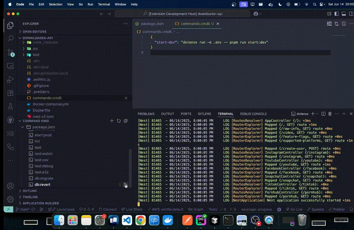Collapse package.json node in Command King
This screenshot has width=354, height=230.
(44, 127)
